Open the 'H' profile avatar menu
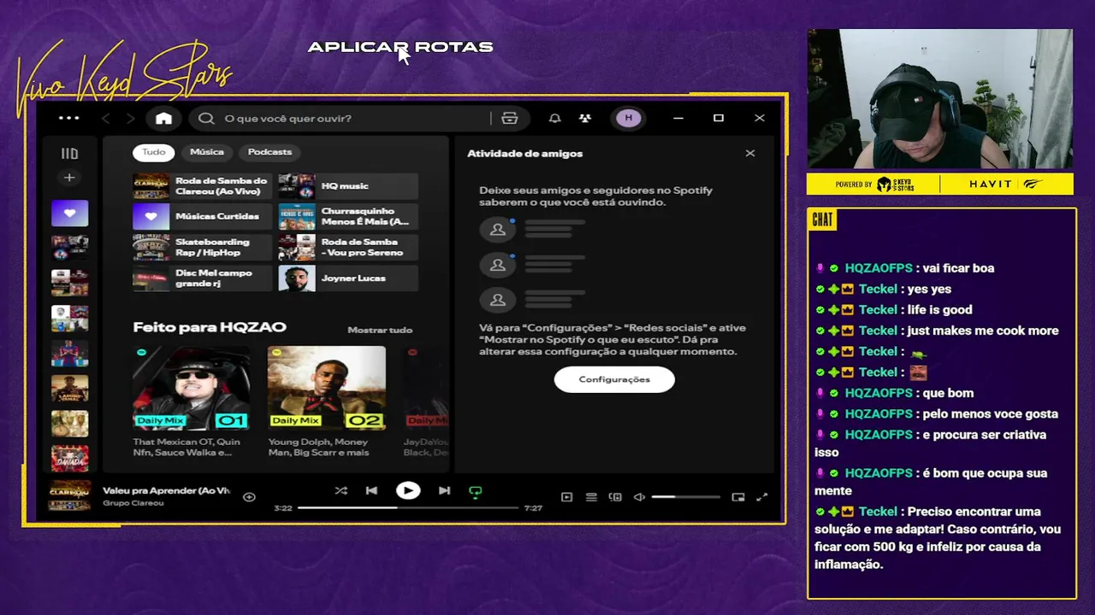Screen dimensions: 1095x615 [629, 119]
